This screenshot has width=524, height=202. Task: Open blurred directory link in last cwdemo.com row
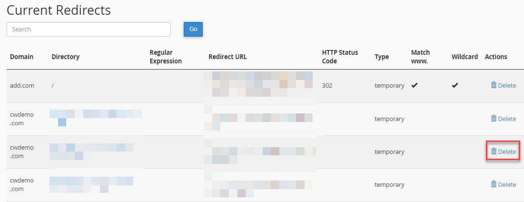[91, 181]
